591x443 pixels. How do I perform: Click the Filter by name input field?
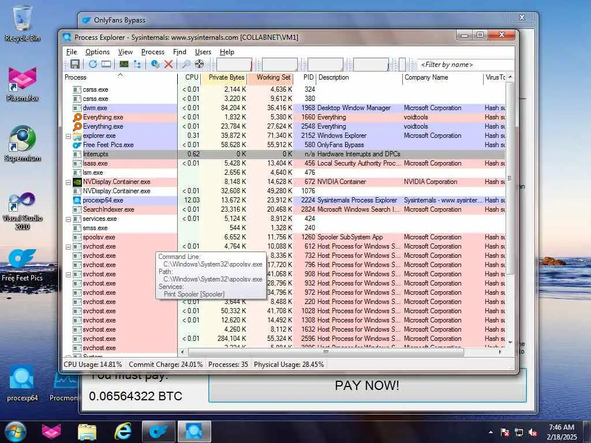466,65
